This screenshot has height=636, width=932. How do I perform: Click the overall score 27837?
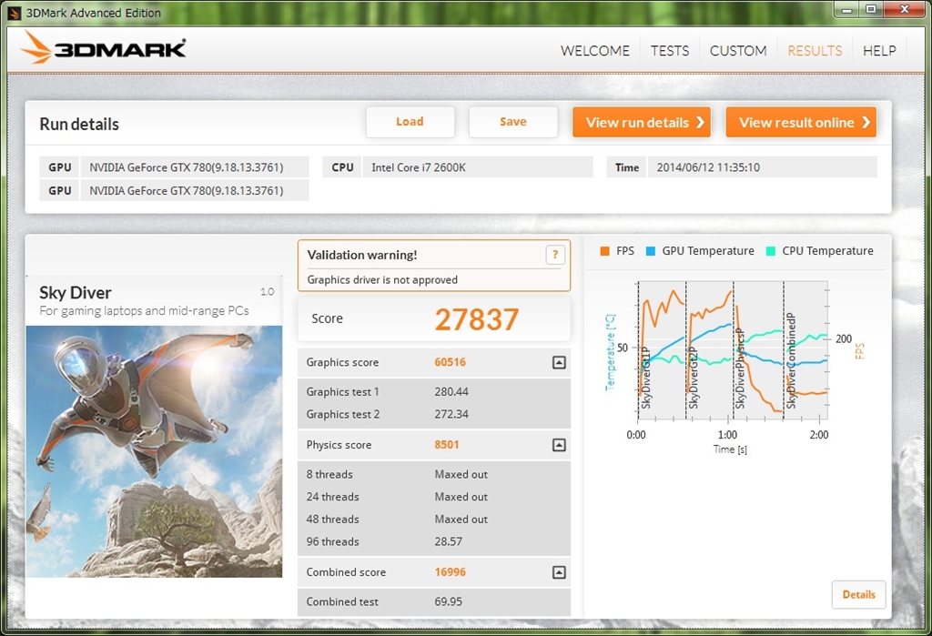click(x=477, y=319)
